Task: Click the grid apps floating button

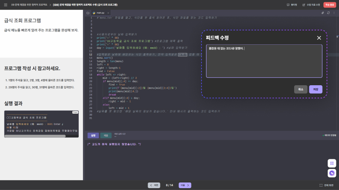Action: 331,163
